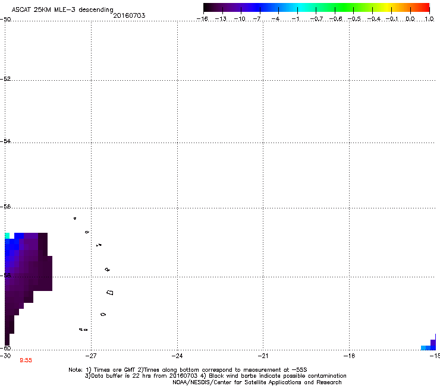The height and width of the screenshot is (386, 440).
Task: Select the -18 longitude axis label
Action: click(349, 356)
